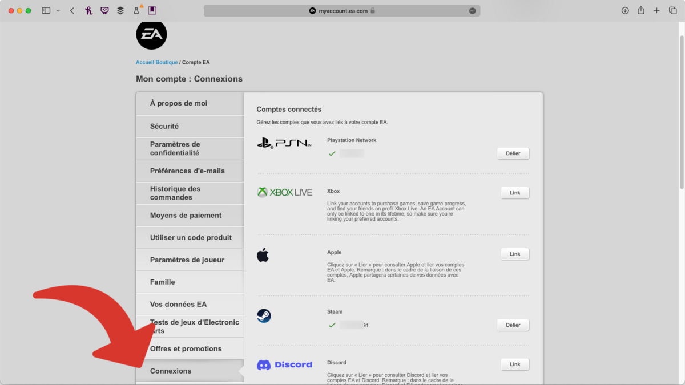Open the Sécurité tab
685x385 pixels.
(190, 126)
